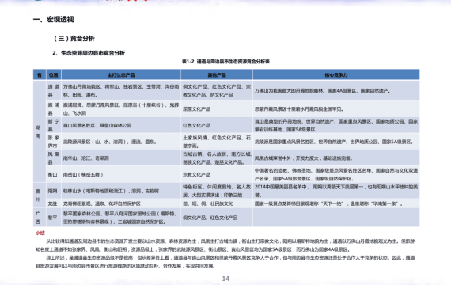Click the table caption "表1-2"
The height and width of the screenshot is (285, 451).
pos(188,61)
